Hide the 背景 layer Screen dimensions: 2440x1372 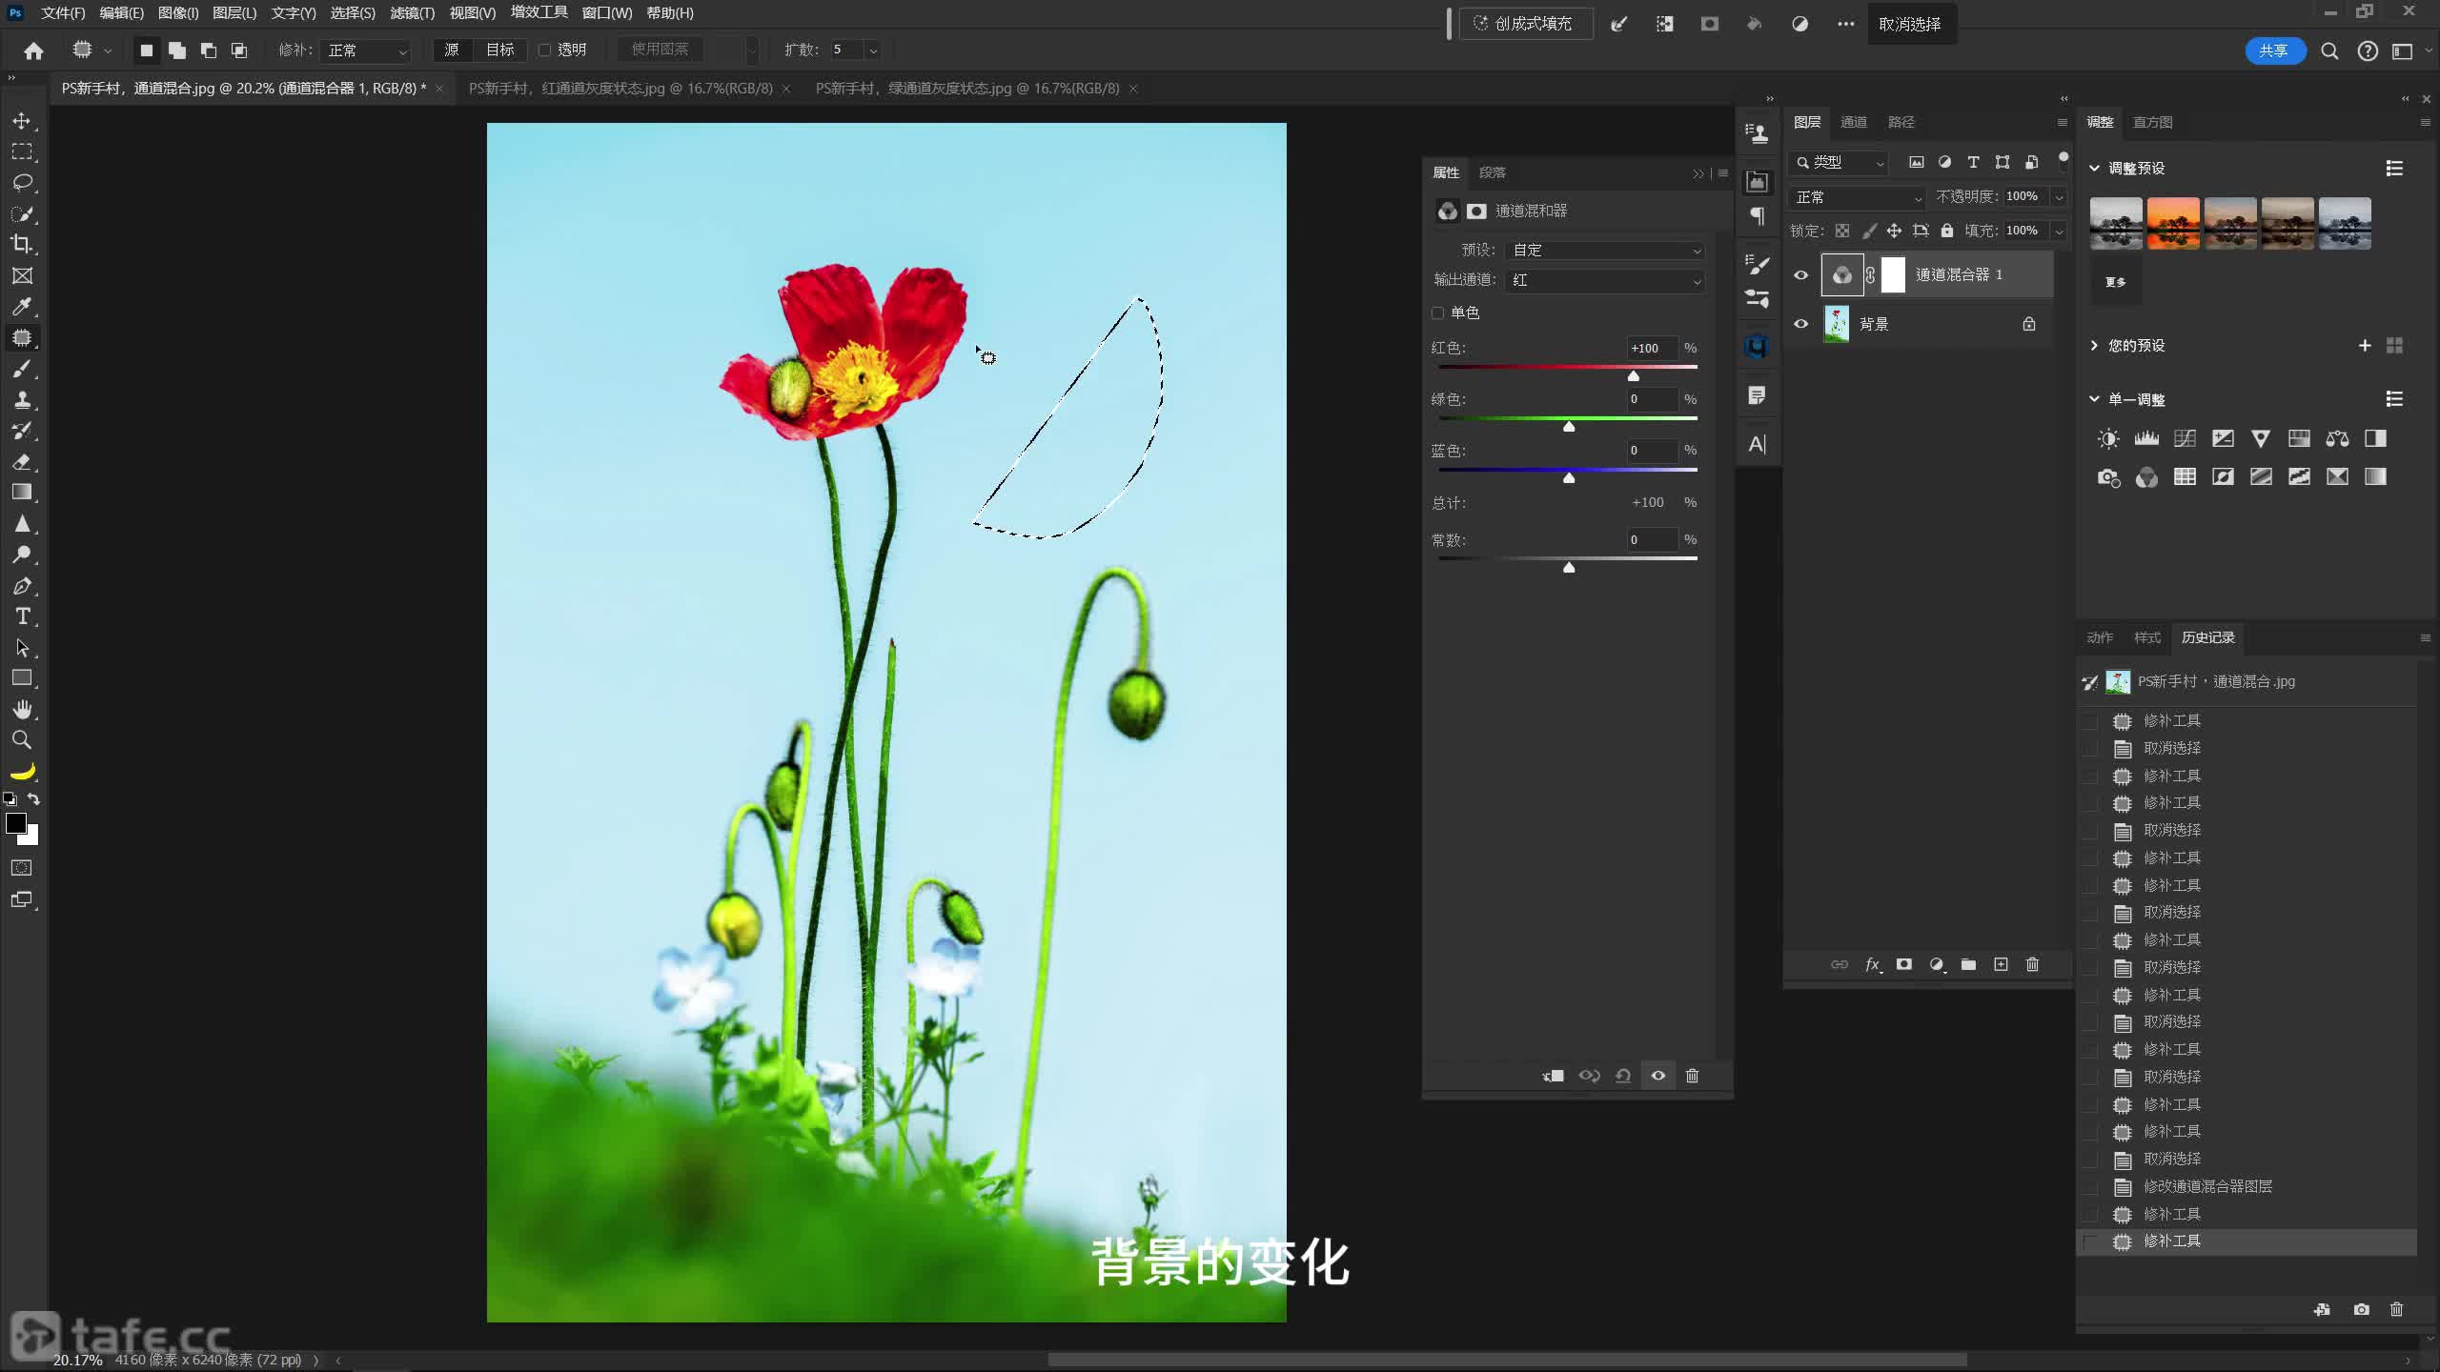(1800, 323)
